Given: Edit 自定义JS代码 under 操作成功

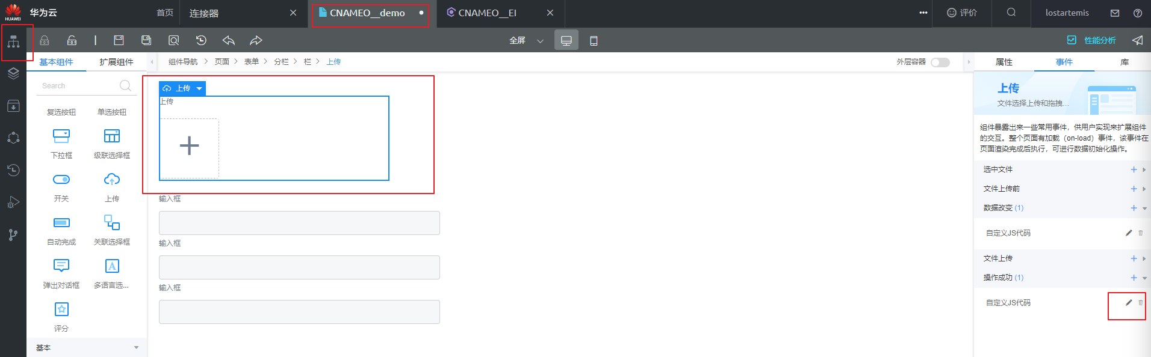Looking at the screenshot, I should (x=1129, y=302).
